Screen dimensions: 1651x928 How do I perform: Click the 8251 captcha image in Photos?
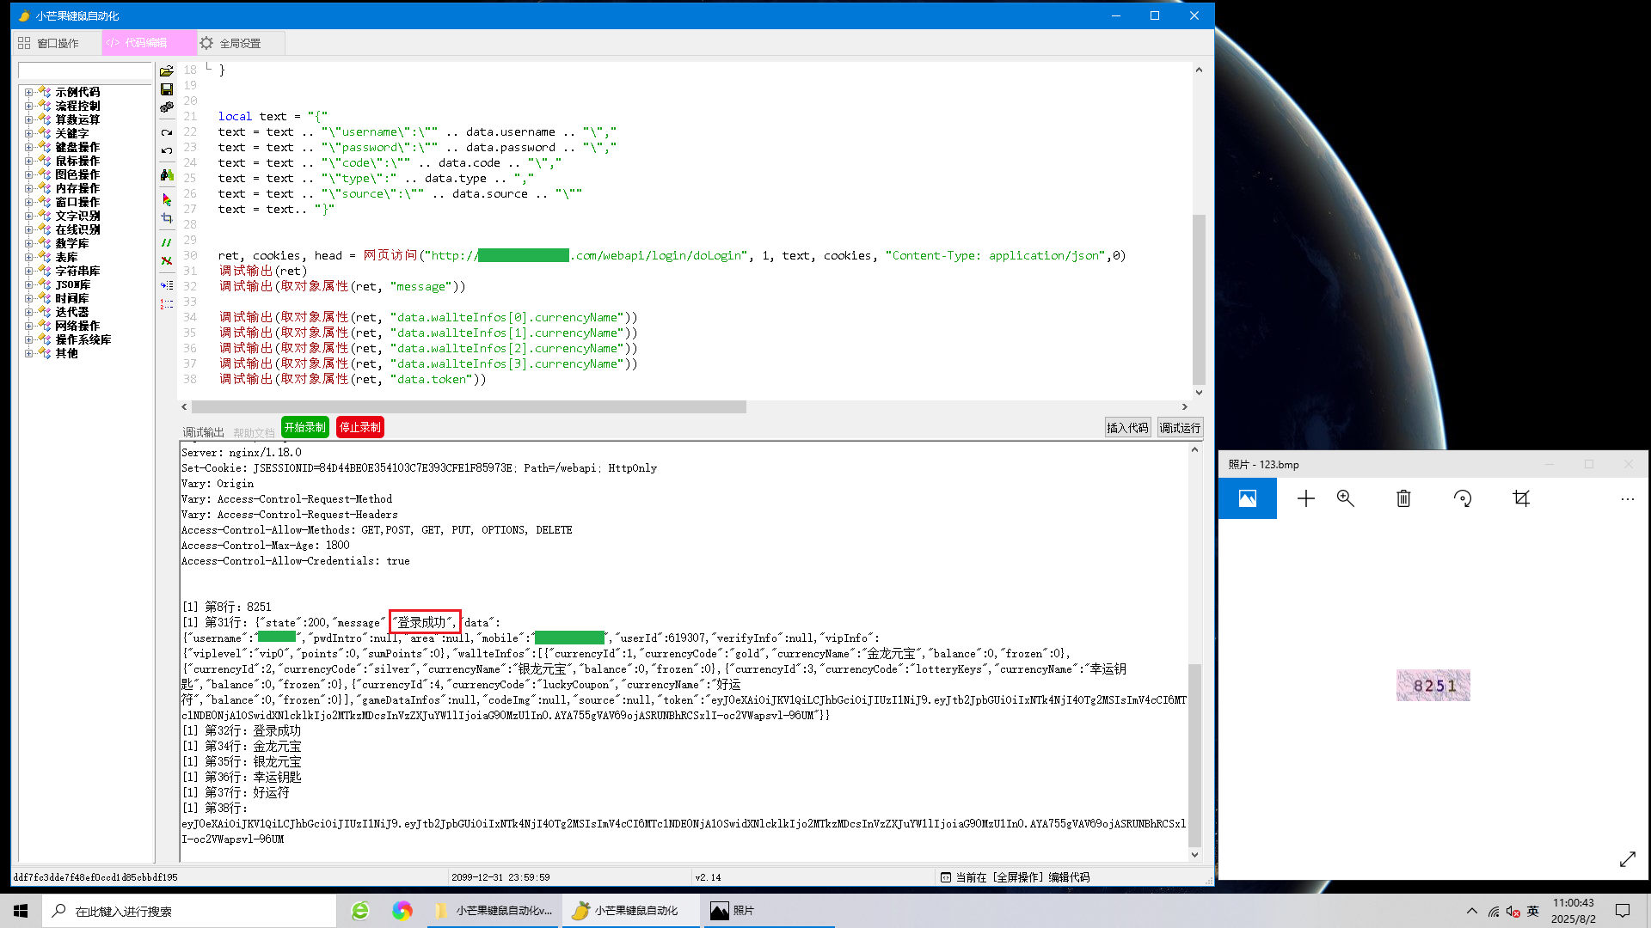[x=1433, y=686]
